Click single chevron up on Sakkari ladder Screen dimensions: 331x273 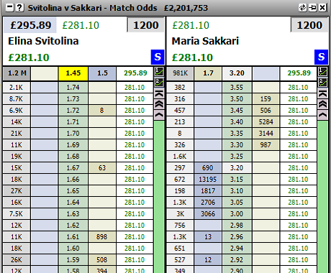323,115
